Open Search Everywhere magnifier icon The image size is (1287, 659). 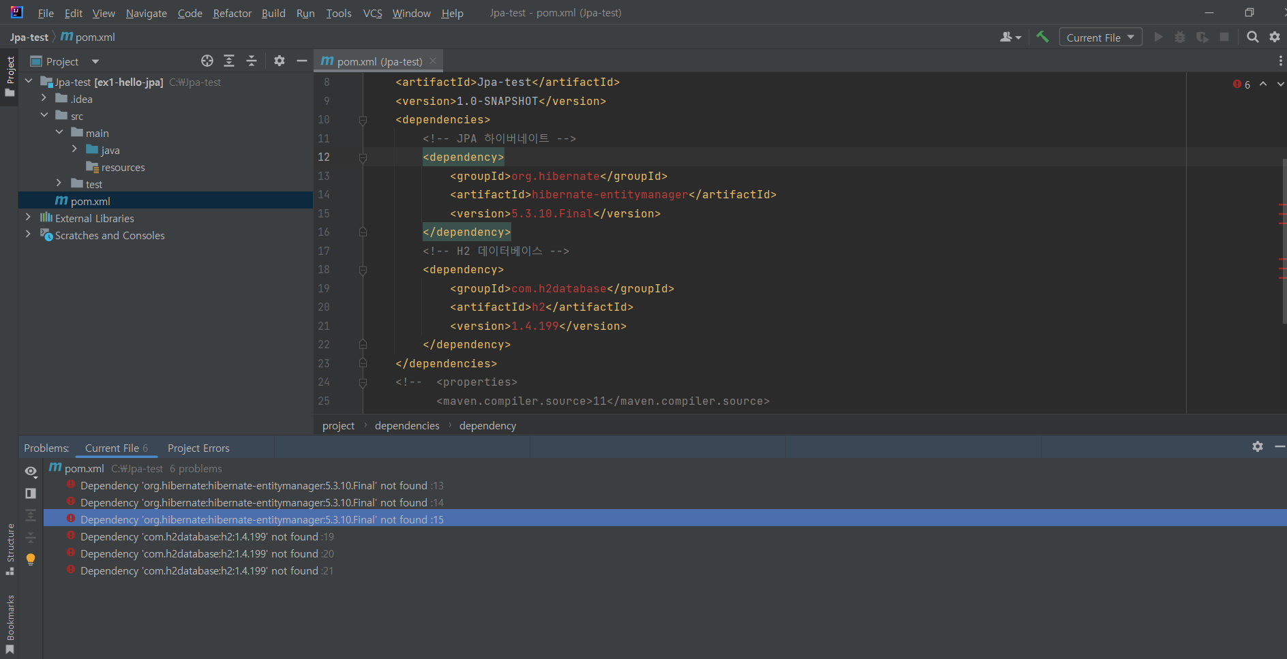pos(1253,37)
